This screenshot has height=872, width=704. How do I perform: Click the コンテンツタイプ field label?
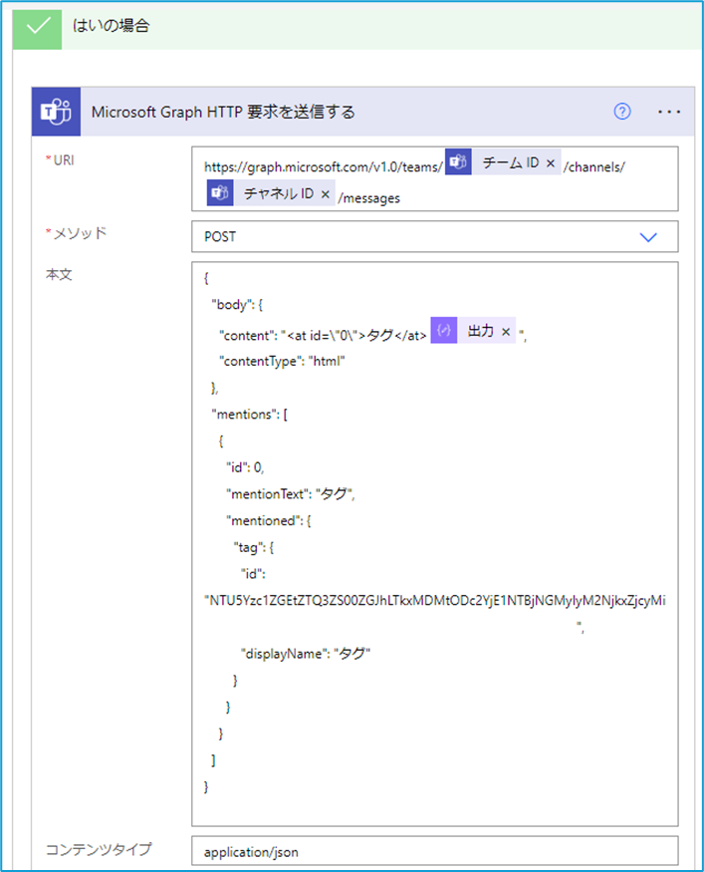pos(99,849)
